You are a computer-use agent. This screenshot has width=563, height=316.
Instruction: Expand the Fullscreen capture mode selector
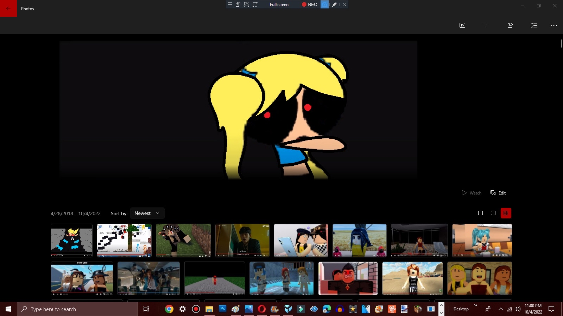click(x=279, y=5)
